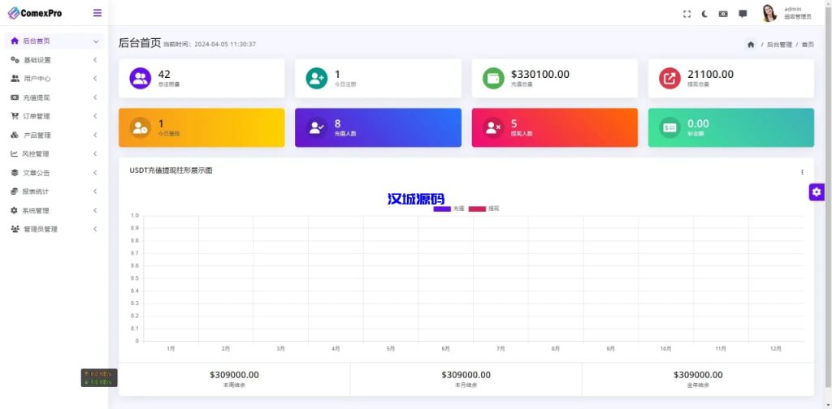
Task: Click the 后台管理 breadcrumb link
Action: click(779, 45)
